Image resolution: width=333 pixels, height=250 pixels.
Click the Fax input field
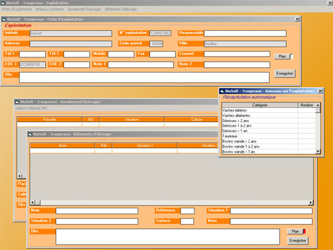click(163, 54)
